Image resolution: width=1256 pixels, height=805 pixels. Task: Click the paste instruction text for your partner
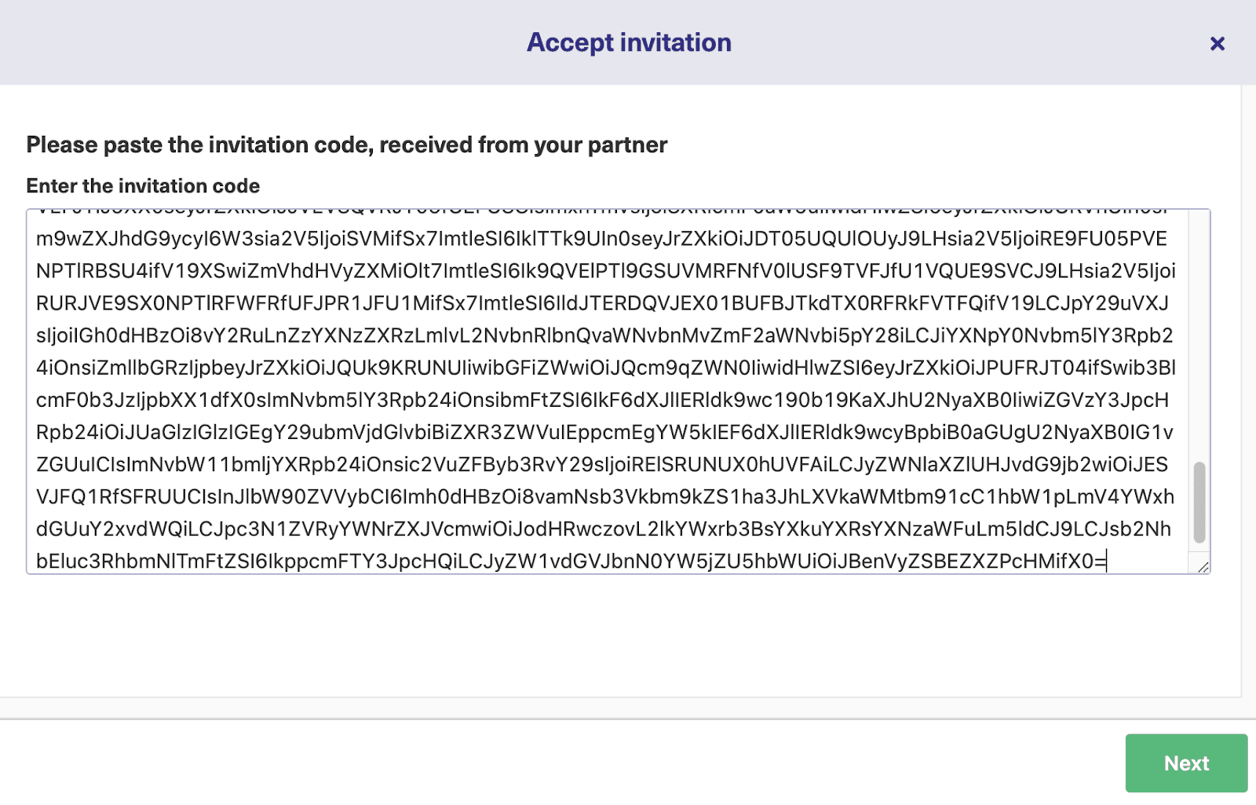[346, 145]
